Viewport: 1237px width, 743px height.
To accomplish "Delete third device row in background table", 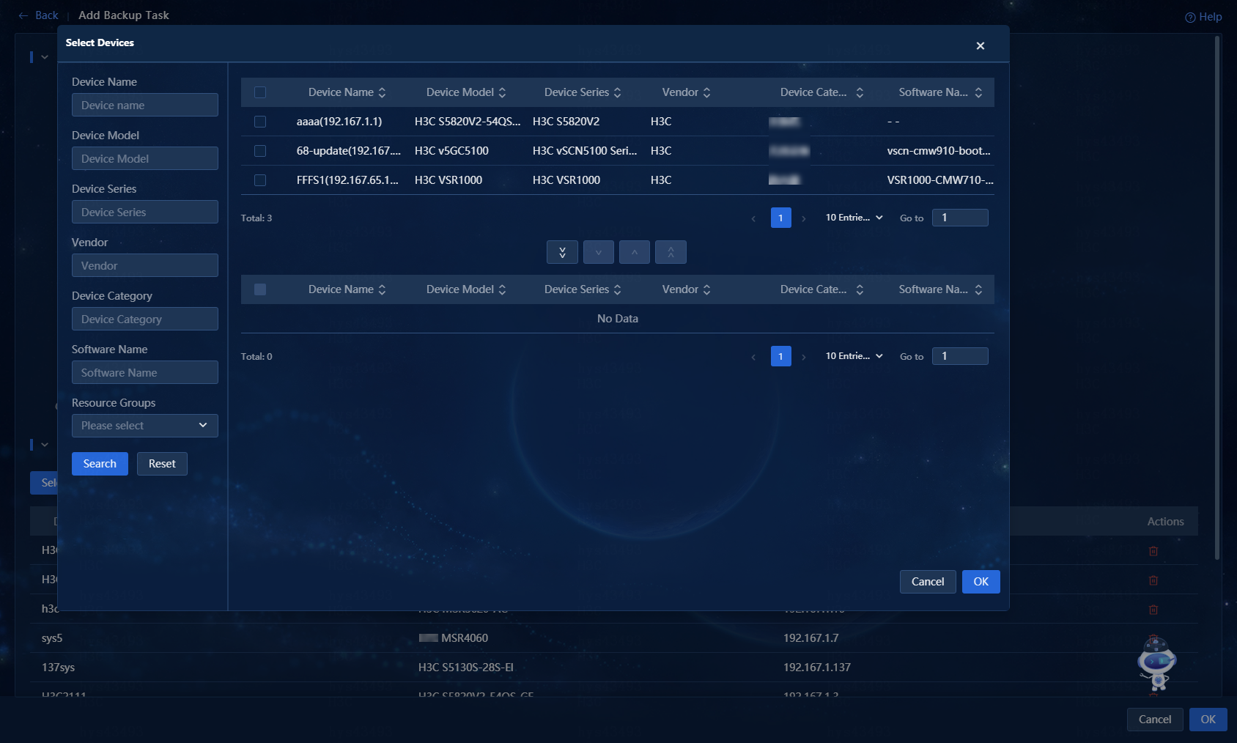I will click(1153, 610).
